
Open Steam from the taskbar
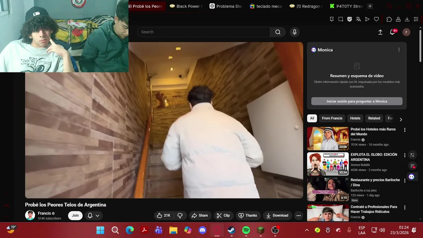coord(231,230)
